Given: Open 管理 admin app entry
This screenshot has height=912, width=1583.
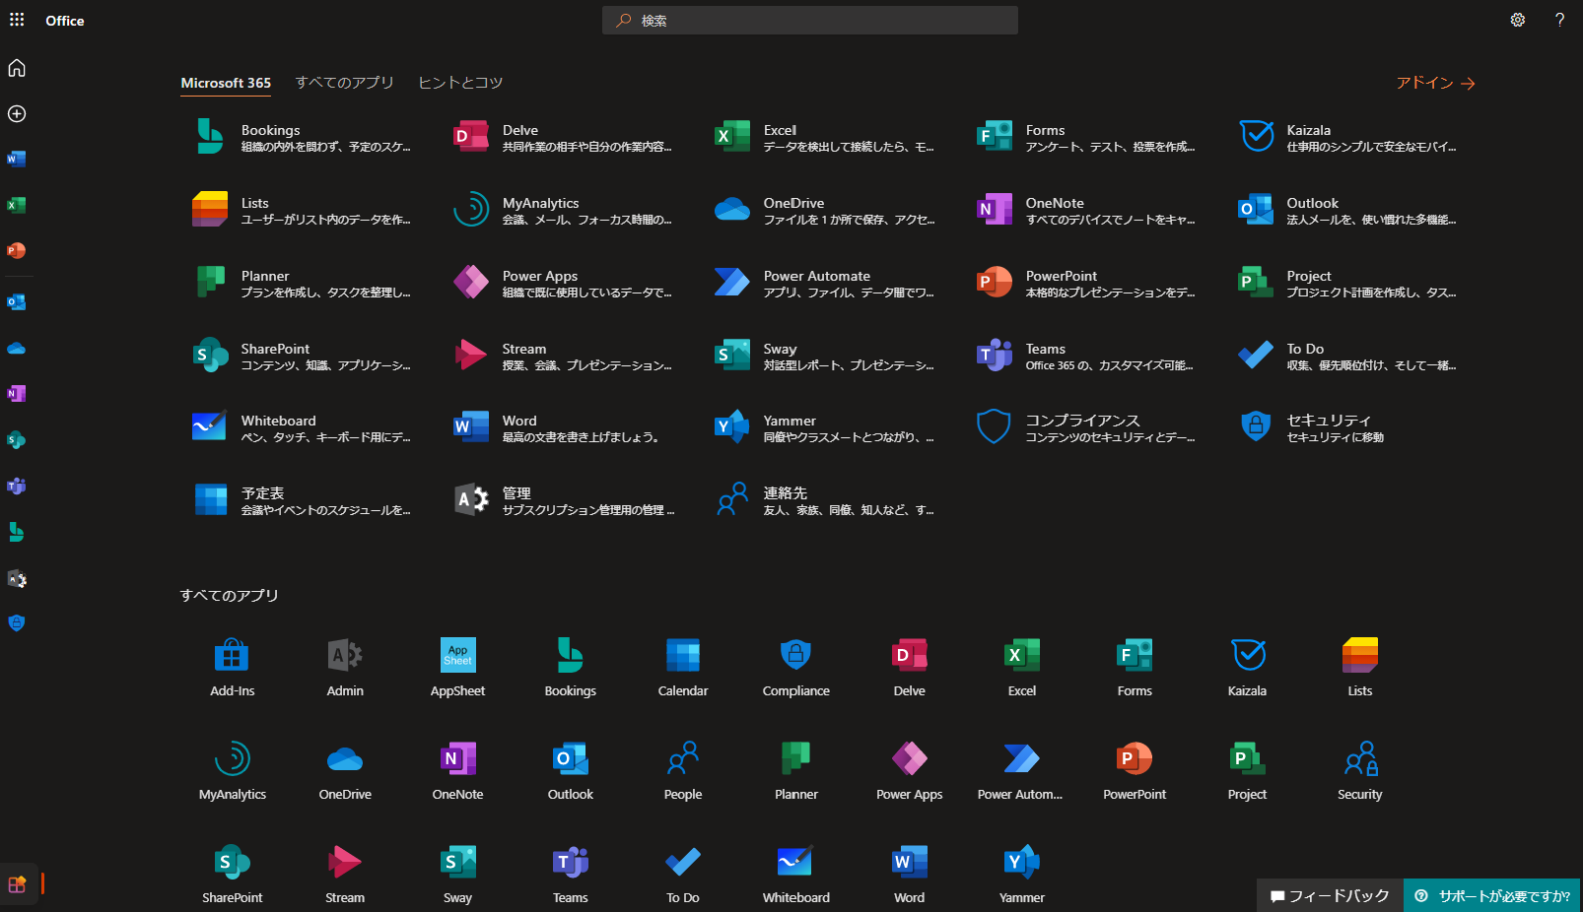Looking at the screenshot, I should pyautogui.click(x=564, y=500).
